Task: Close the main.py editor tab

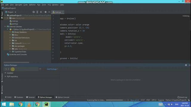Action: click(63, 12)
